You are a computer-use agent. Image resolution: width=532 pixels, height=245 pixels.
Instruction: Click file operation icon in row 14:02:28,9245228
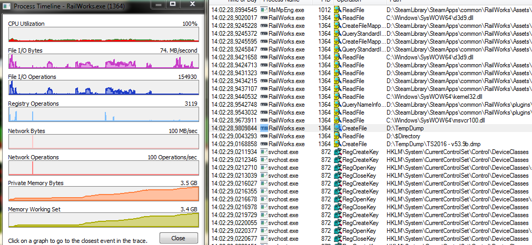tap(337, 25)
